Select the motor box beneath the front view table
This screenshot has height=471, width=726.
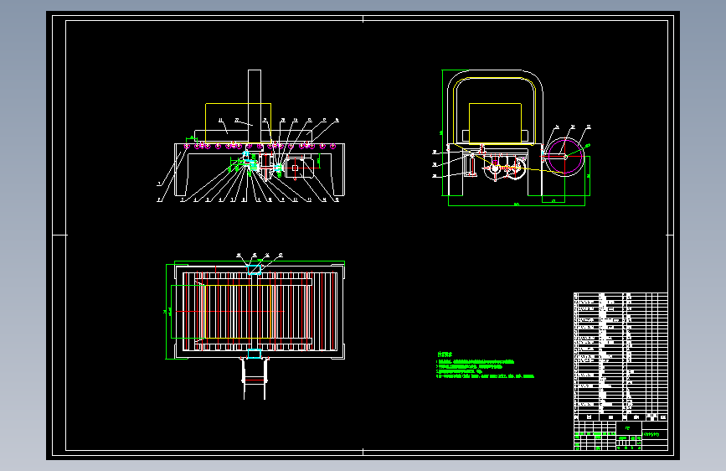click(300, 168)
